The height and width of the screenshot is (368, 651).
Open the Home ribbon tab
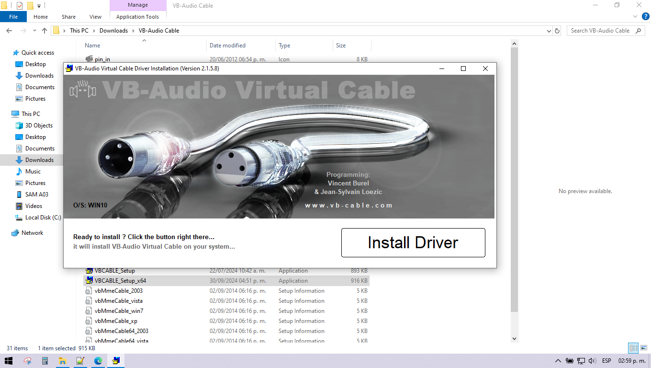click(41, 17)
